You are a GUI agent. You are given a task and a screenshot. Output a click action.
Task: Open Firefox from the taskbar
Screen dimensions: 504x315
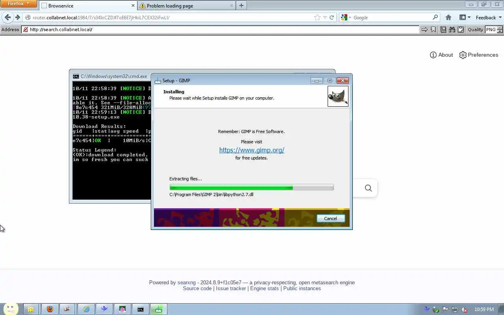(x=50, y=309)
